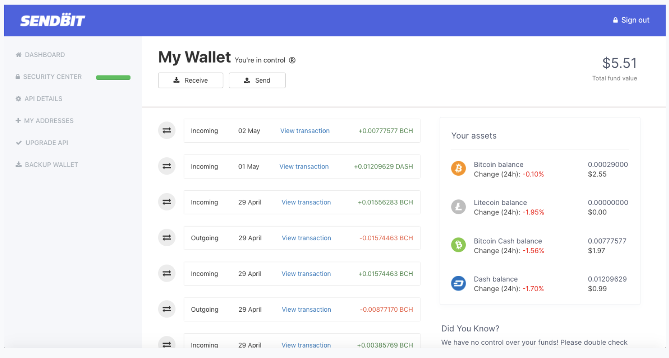Viewport: 669px width, 358px height.
Task: Click the transfer icon for the 01 May DASH transaction
Action: (167, 166)
